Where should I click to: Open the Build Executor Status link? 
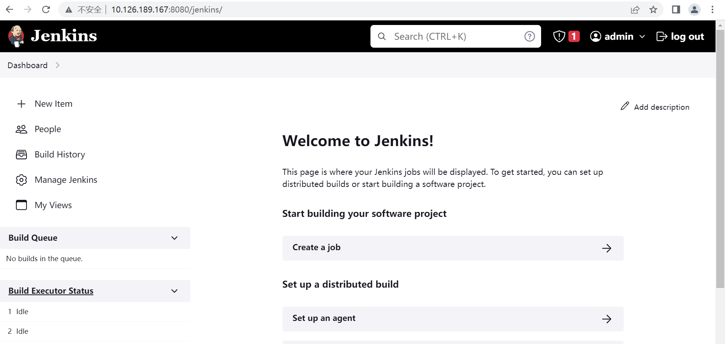pyautogui.click(x=51, y=291)
